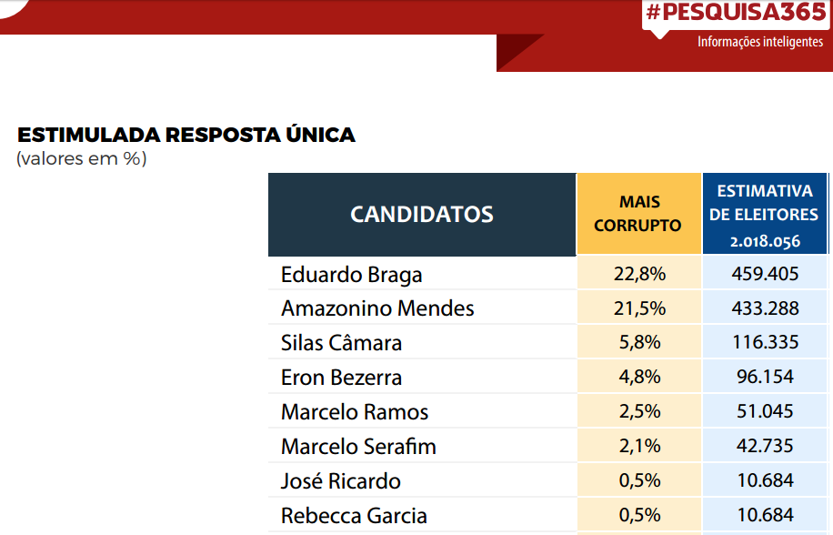The image size is (833, 535).
Task: Select the Silas Câmara name cell
Action: tap(341, 343)
